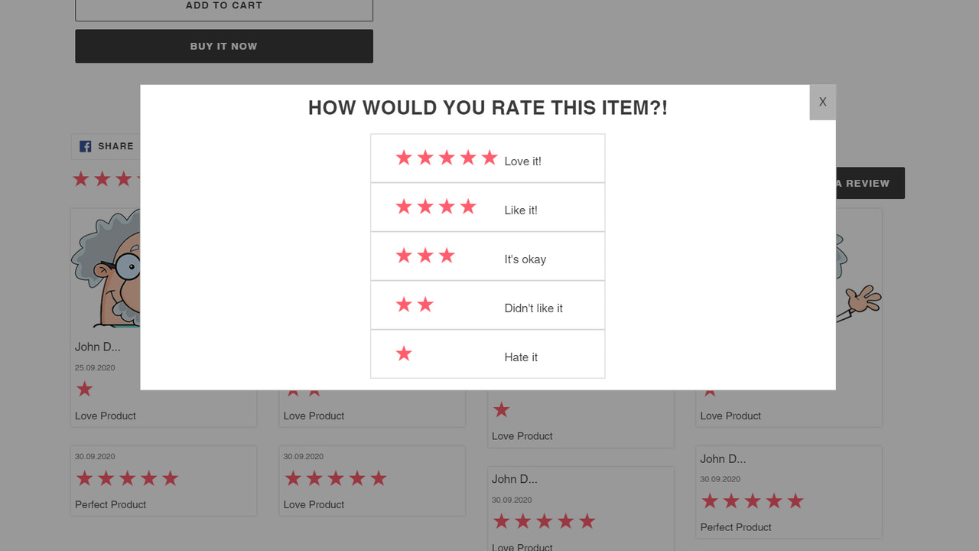Click the fourth star in the Like it row
The image size is (979, 551).
467,206
